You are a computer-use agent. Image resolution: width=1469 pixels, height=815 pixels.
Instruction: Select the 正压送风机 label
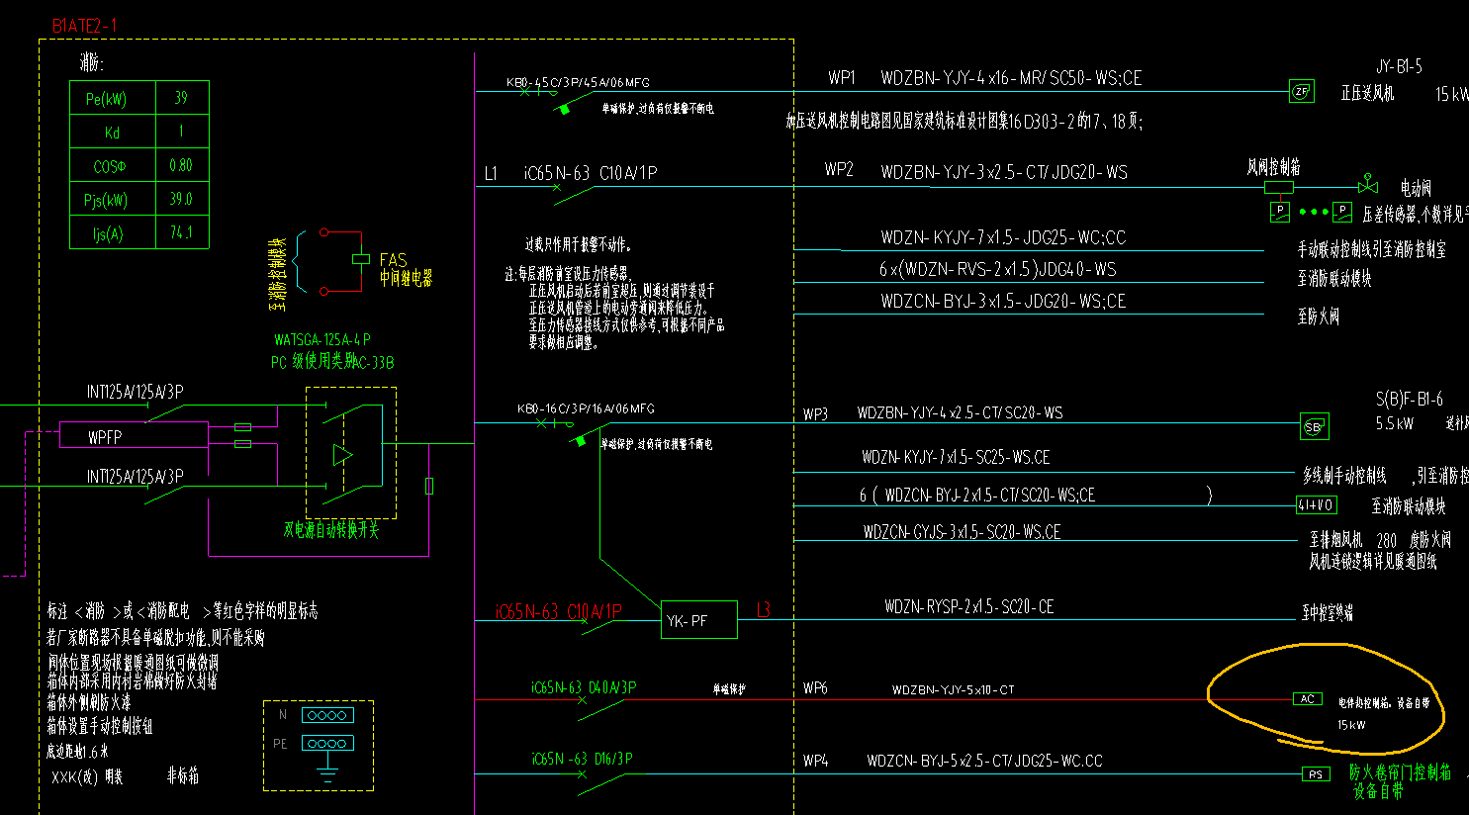(x=1367, y=94)
